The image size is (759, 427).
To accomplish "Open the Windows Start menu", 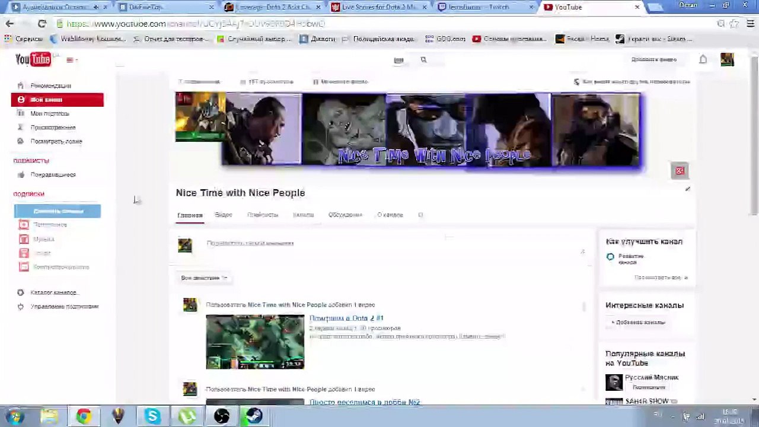I will tap(15, 416).
